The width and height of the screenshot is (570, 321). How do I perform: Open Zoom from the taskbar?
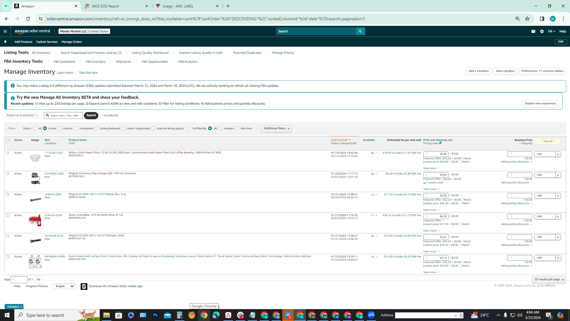(371, 315)
